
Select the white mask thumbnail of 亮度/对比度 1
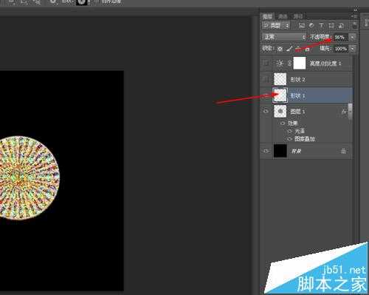(300, 63)
